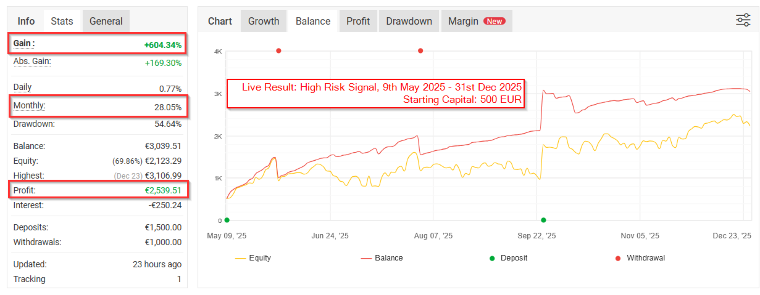
Task: Click the underlined Gain label
Action: pyautogui.click(x=24, y=44)
